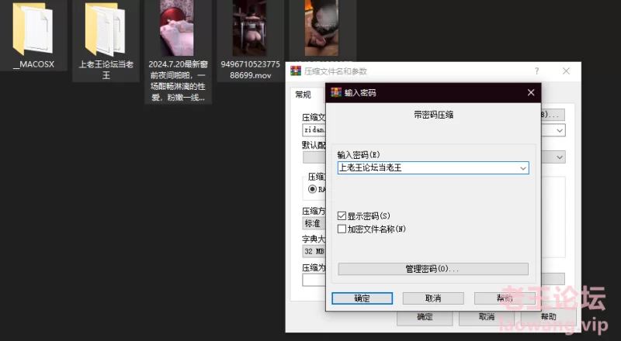Screen dimensions: 621x341
Task: Click the WinRAR icon in 输入密码 title bar
Action: point(336,92)
